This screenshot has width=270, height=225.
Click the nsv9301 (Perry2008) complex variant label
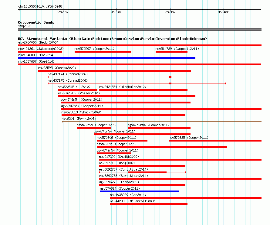pos(79,119)
